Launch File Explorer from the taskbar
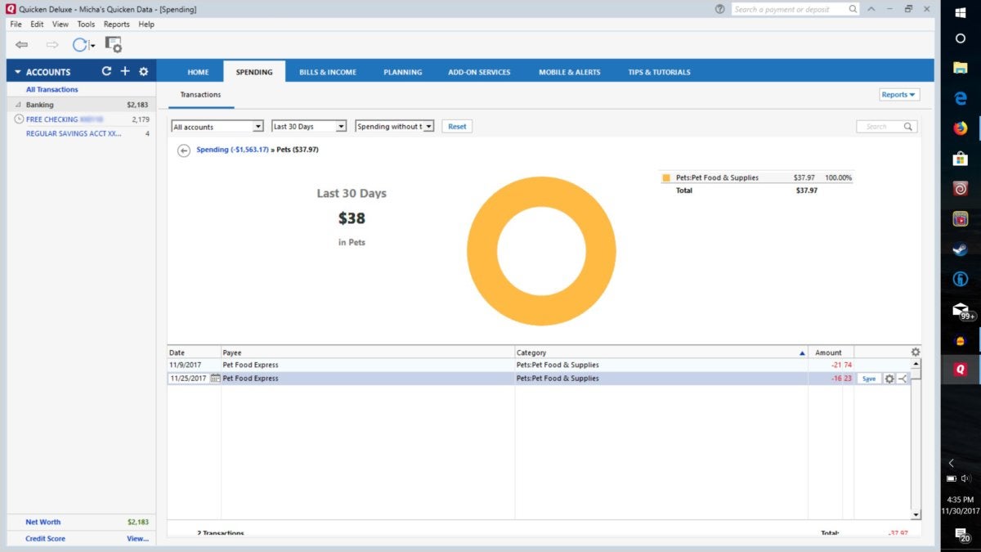 (x=961, y=68)
